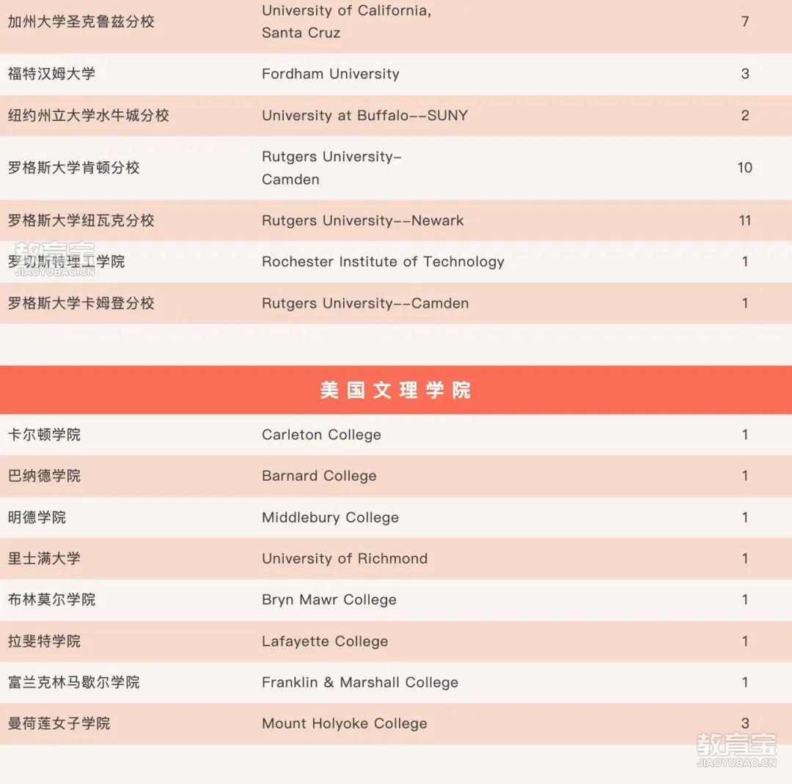This screenshot has width=792, height=784.
Task: Click Barnard College text
Action: pyautogui.click(x=319, y=476)
